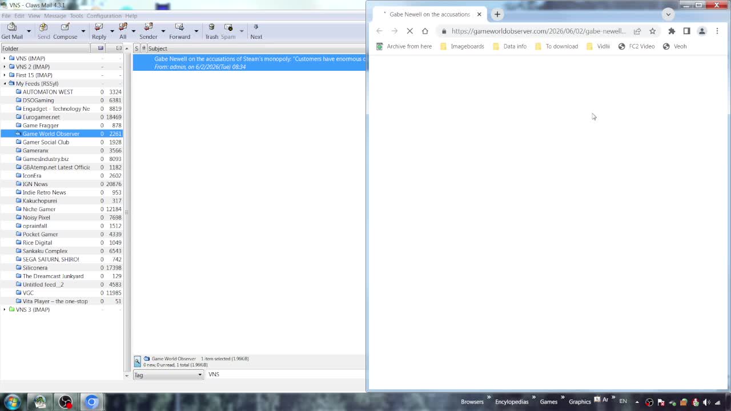Screen dimensions: 731x411
Task: Click the Forward message icon
Action: 179,31
